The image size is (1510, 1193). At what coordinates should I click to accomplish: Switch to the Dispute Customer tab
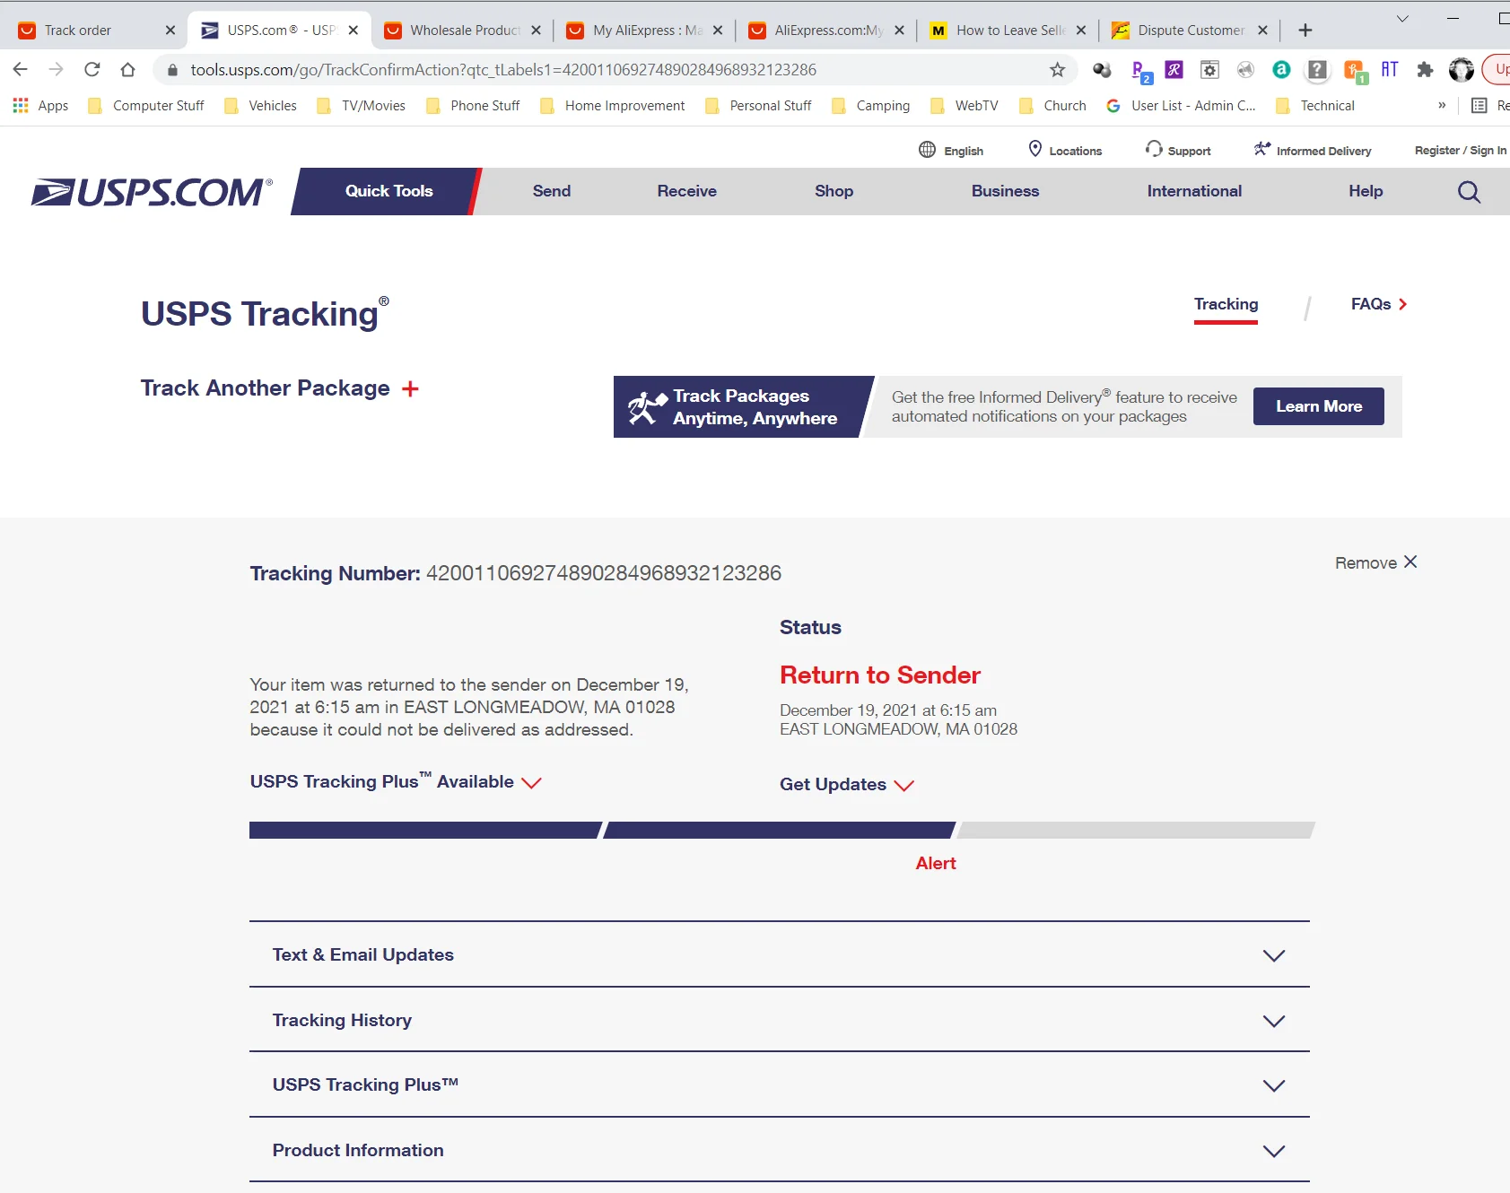(1190, 30)
